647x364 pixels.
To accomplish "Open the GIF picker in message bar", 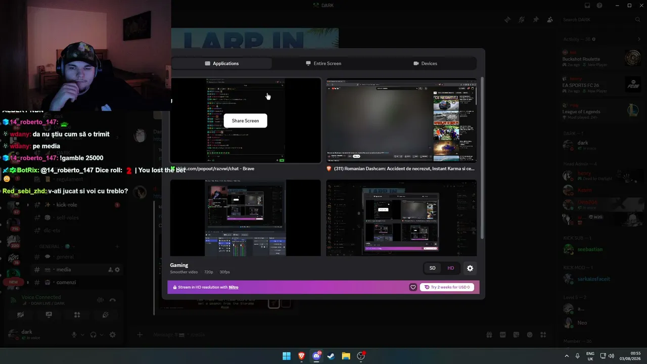I will [502, 335].
